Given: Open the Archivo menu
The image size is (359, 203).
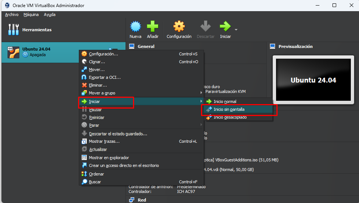Looking at the screenshot, I should pyautogui.click(x=12, y=14).
